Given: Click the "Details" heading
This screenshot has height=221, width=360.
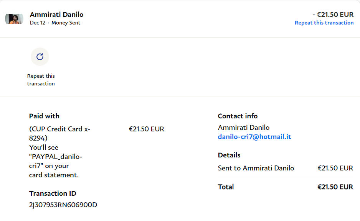Looking at the screenshot, I should point(229,155).
